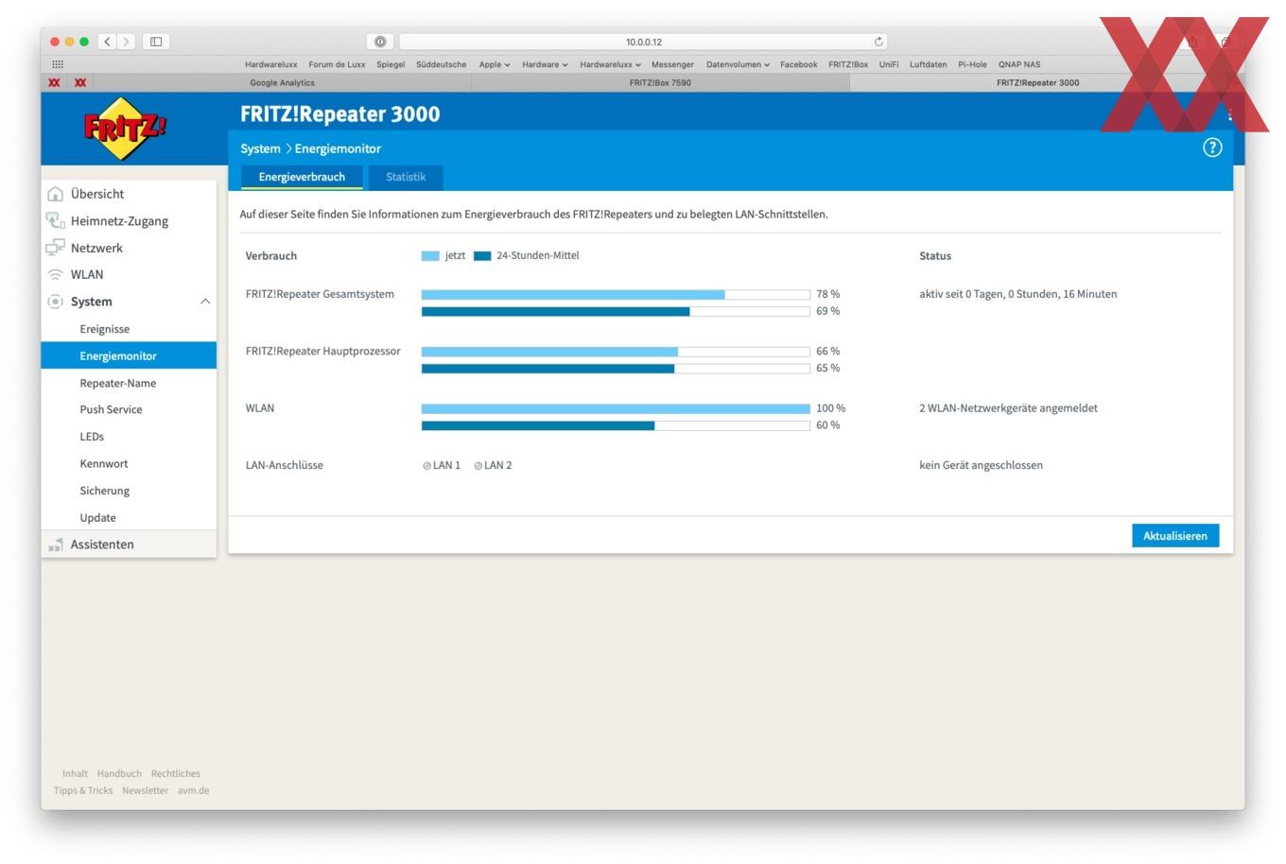Open the Handbuch footer link
Viewport: 1286px width, 864px height.
coord(119,773)
